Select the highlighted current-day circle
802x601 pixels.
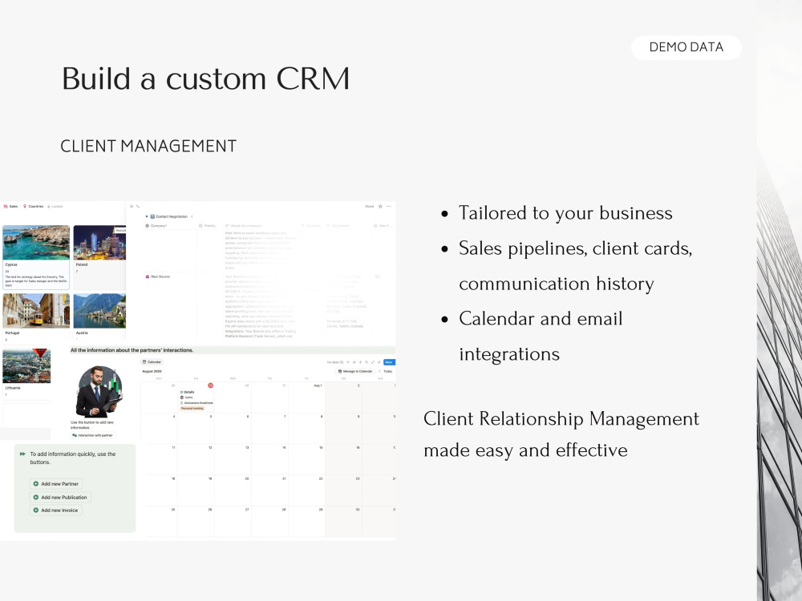210,385
